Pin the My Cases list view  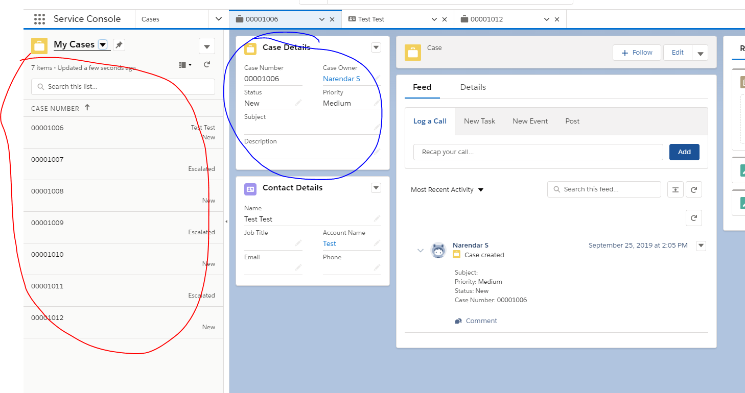119,45
